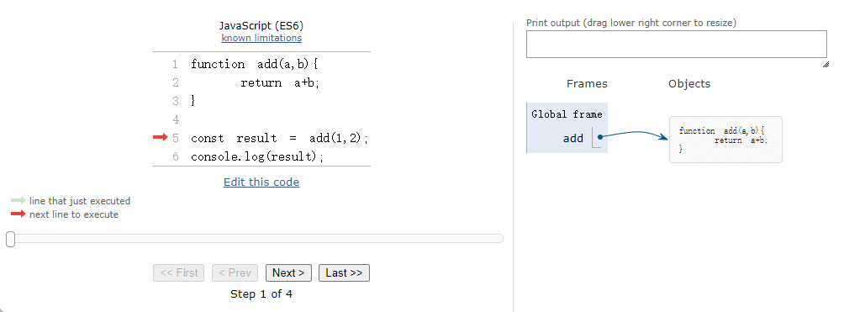This screenshot has width=844, height=312.
Task: Click the function add object box
Action: tap(725, 140)
